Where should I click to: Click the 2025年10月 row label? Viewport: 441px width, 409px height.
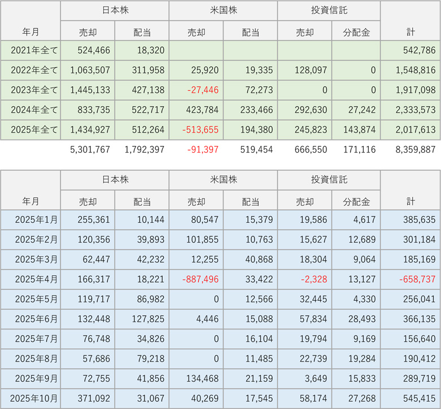tap(31, 398)
